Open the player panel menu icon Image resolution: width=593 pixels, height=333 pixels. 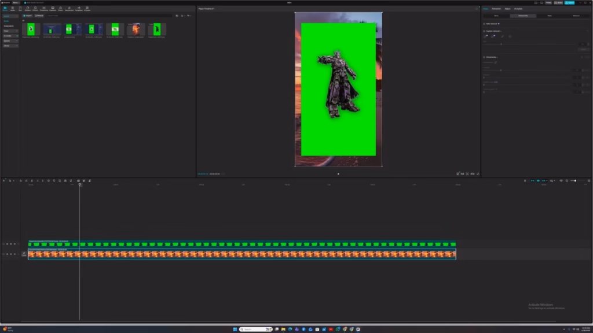click(x=477, y=9)
